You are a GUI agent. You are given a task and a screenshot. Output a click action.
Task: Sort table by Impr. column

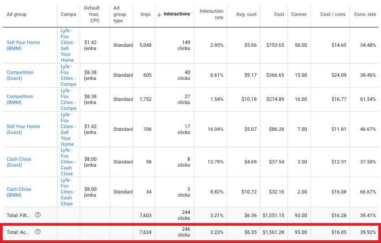[145, 14]
